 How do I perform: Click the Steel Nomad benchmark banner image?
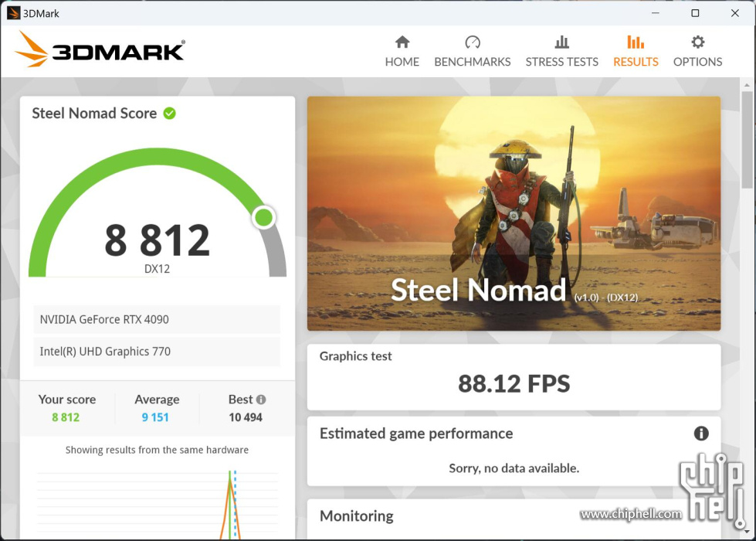point(514,213)
